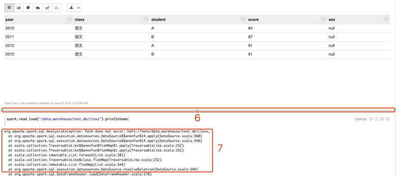Show results as area chart

click(x=38, y=7)
